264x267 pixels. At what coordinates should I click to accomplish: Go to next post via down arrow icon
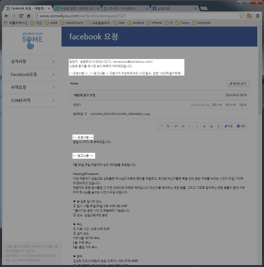coord(197,126)
